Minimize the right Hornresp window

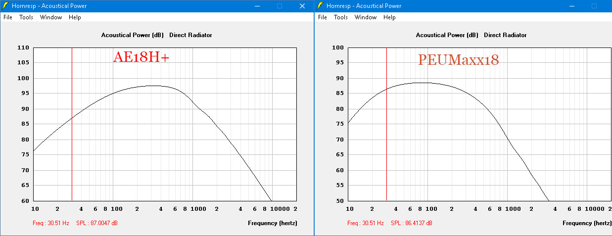[571, 6]
